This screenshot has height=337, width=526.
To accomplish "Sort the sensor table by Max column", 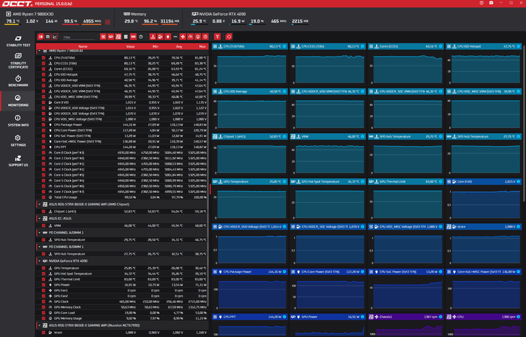I will [x=202, y=47].
